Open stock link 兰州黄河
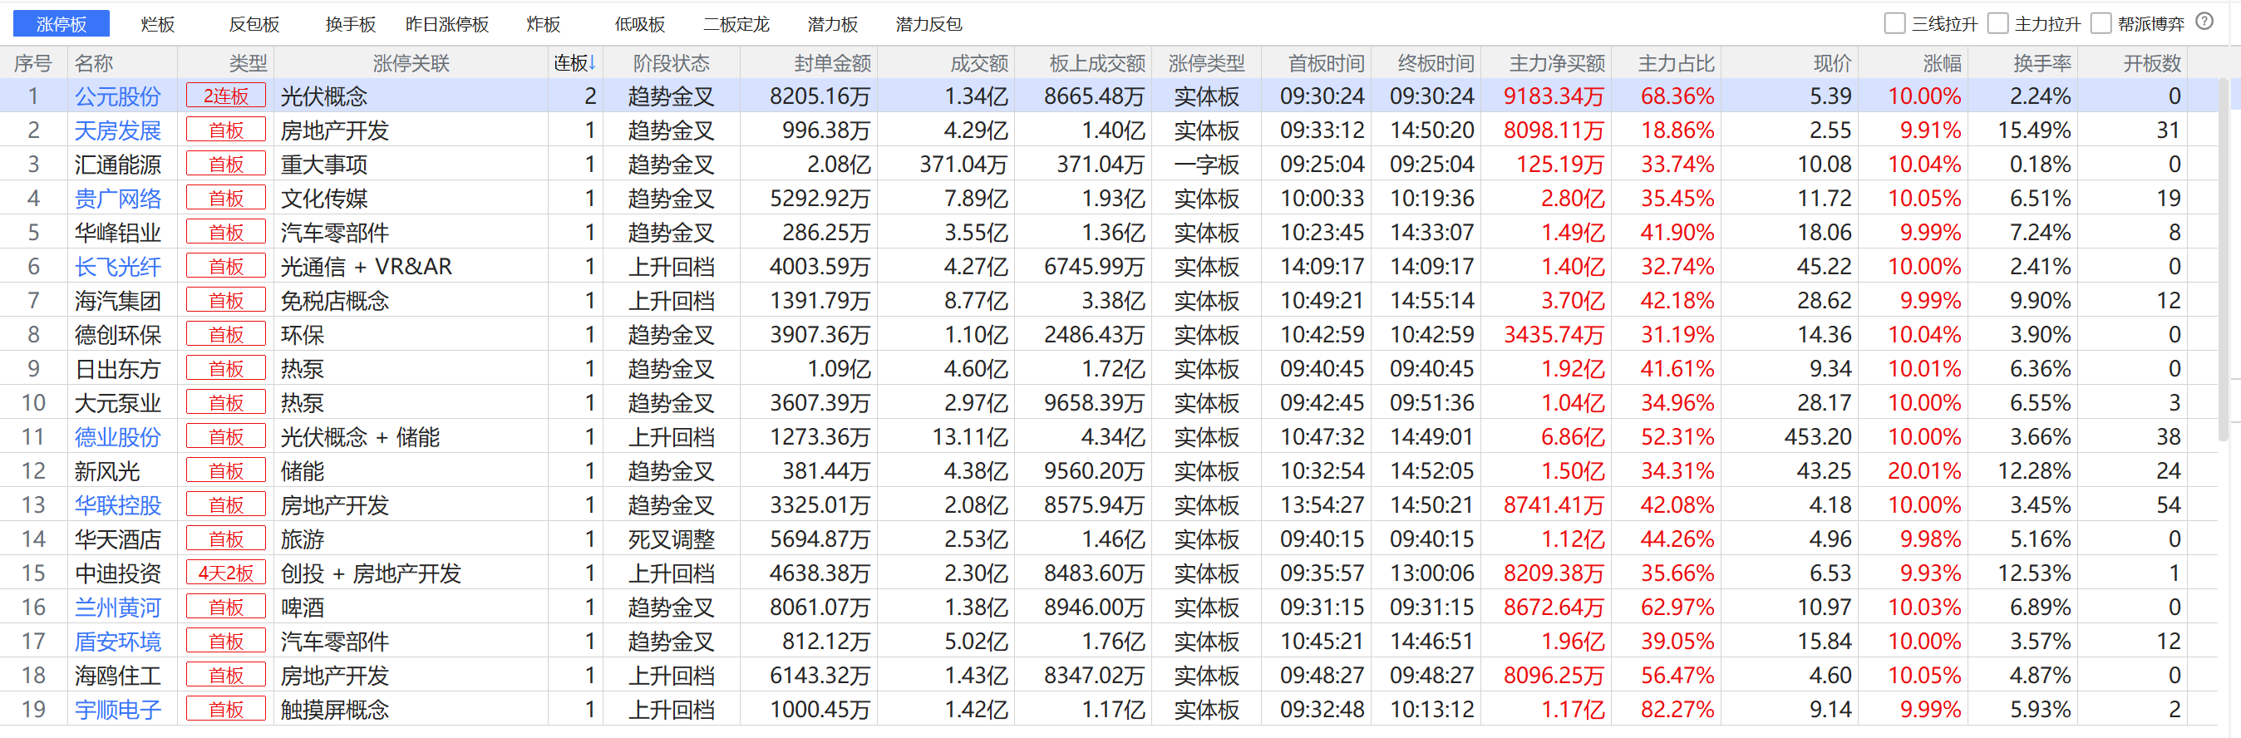 coord(117,608)
